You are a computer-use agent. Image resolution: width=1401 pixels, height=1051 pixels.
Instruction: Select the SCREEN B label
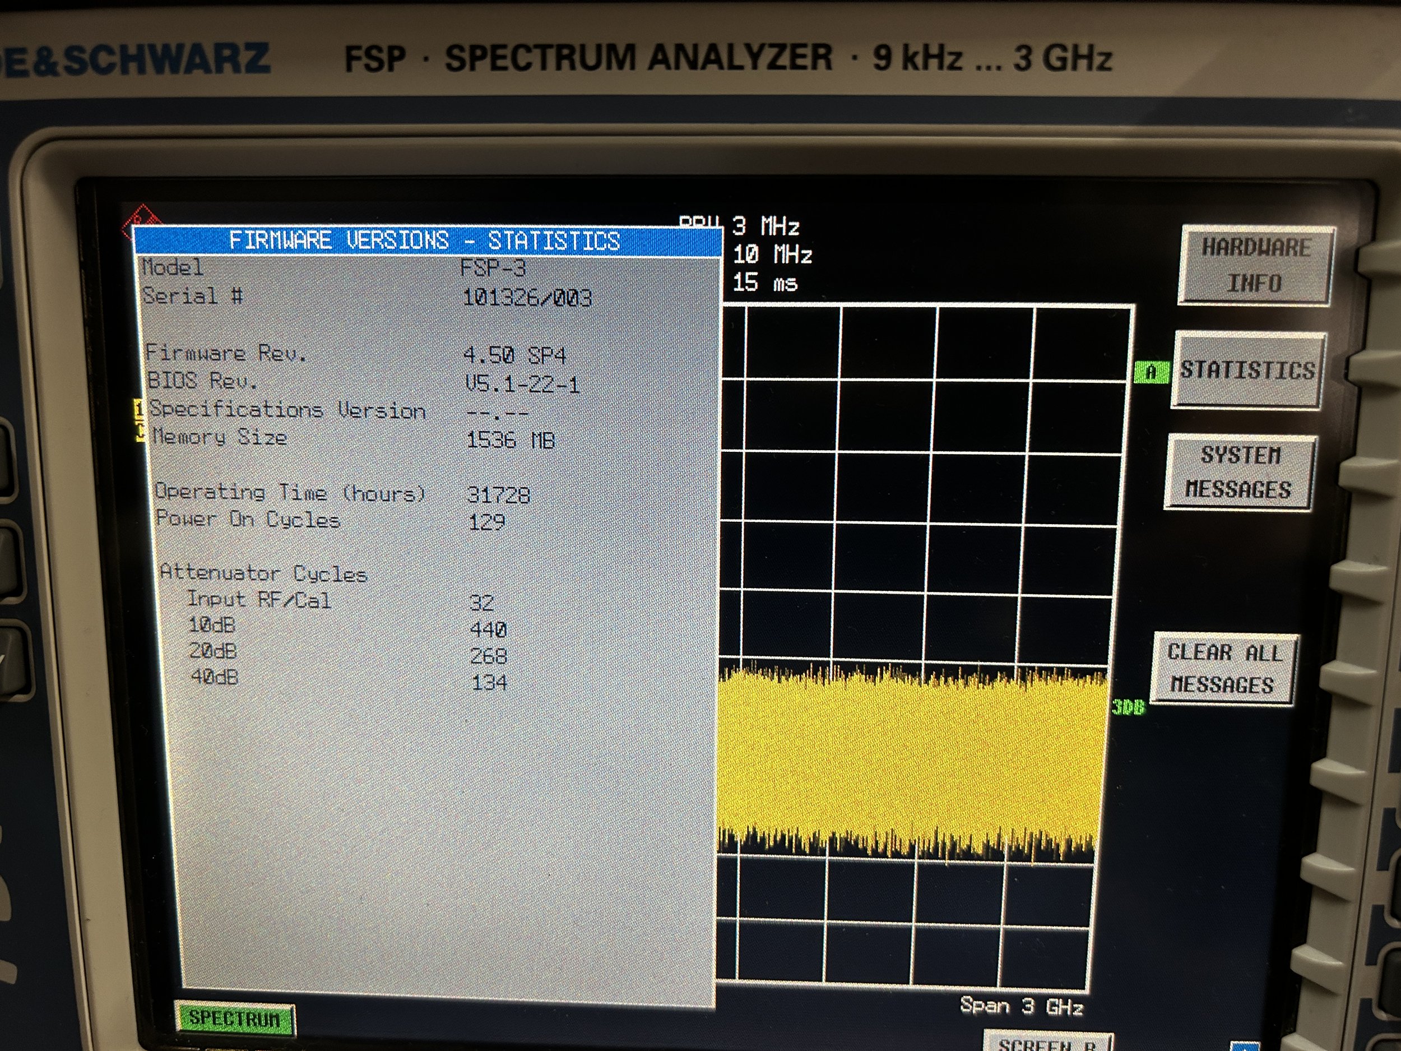[x=1046, y=1042]
